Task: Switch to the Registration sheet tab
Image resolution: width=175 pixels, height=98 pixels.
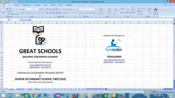Action: 21,89
